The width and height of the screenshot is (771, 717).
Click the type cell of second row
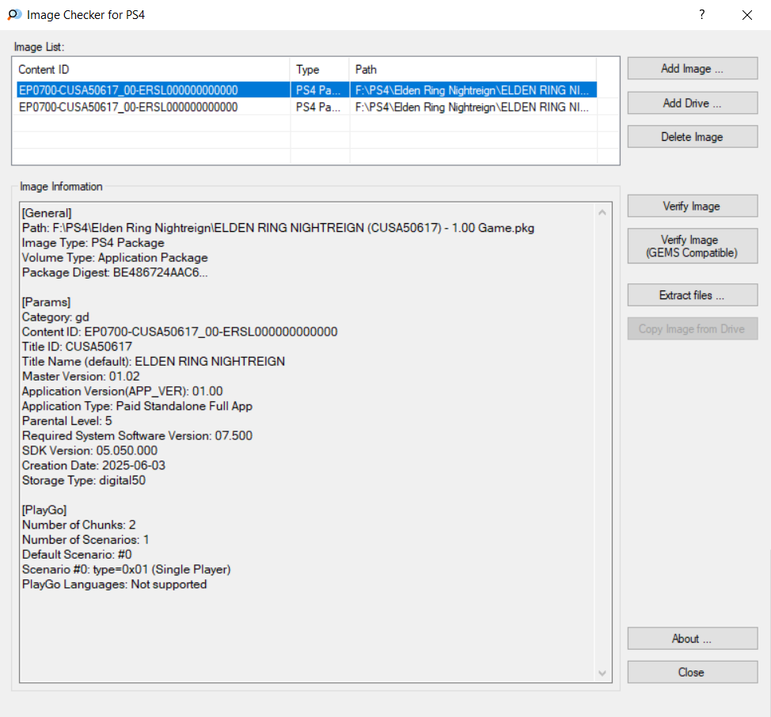318,107
